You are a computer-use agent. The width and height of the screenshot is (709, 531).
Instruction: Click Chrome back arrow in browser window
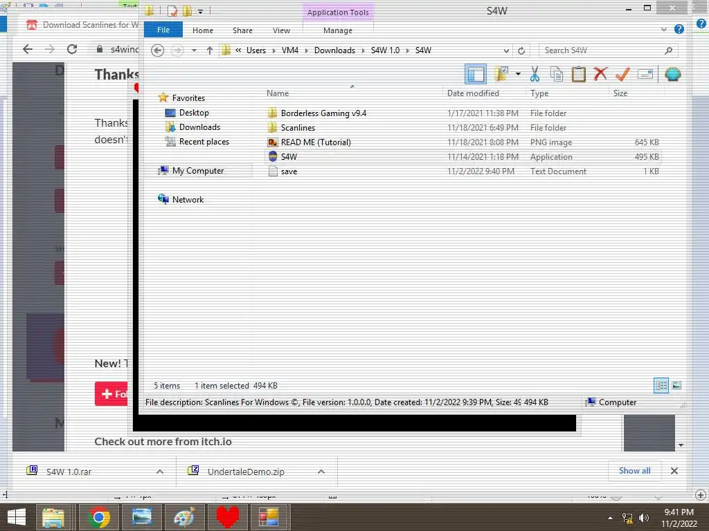pos(28,49)
